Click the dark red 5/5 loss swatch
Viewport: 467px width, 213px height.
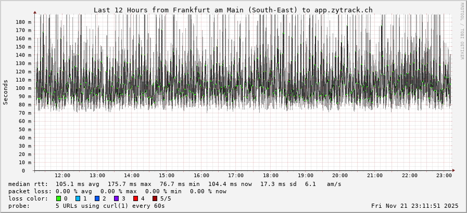pos(155,198)
